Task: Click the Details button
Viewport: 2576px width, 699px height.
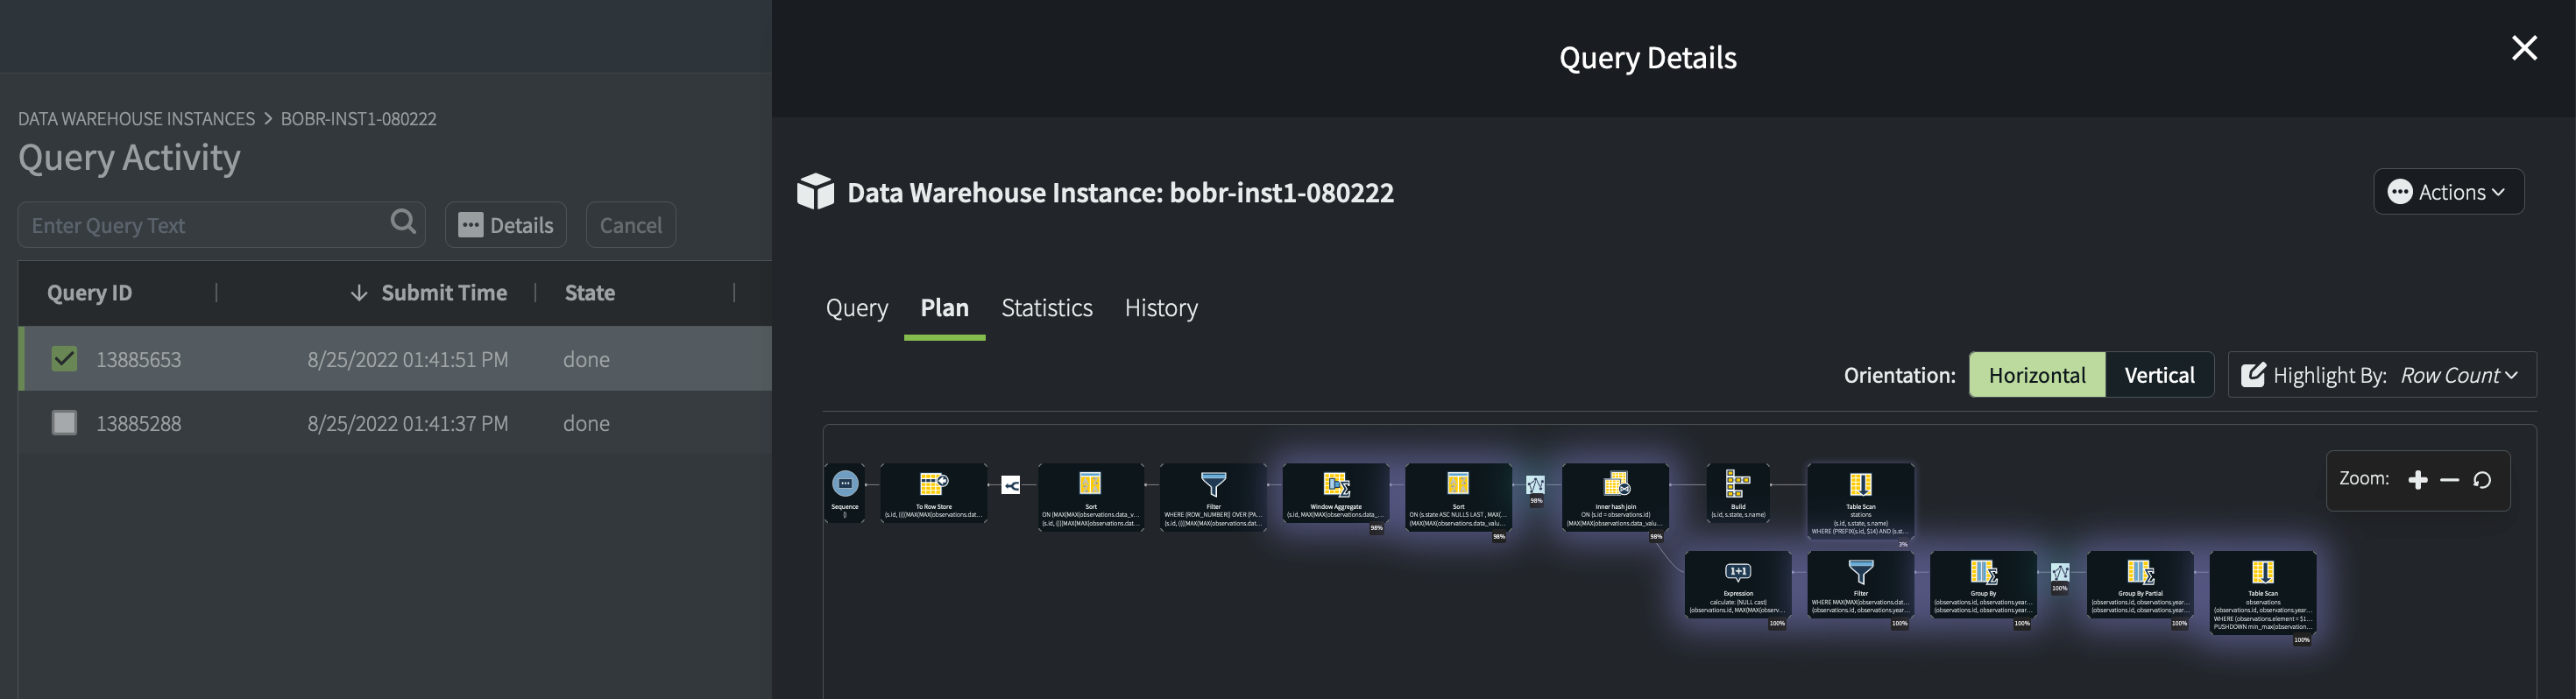Action: coord(506,225)
